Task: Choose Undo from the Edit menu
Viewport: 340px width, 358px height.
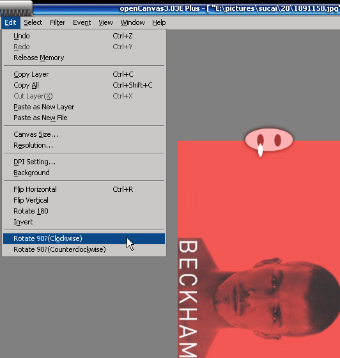Action: pos(84,36)
